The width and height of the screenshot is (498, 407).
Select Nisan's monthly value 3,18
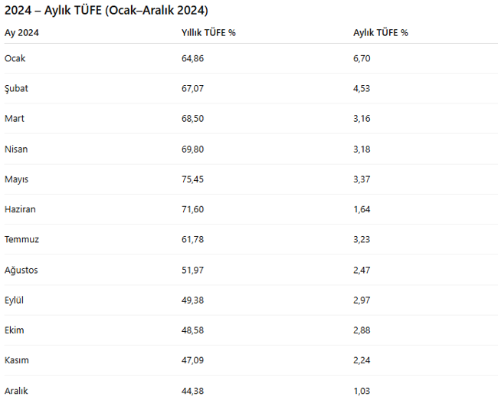(362, 149)
